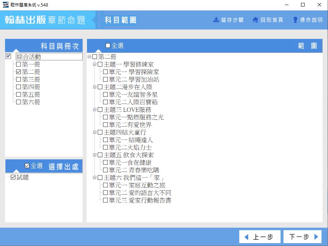Check the 第一冊 checkbox
Screen dimensions: 328x246
pyautogui.click(x=19, y=64)
